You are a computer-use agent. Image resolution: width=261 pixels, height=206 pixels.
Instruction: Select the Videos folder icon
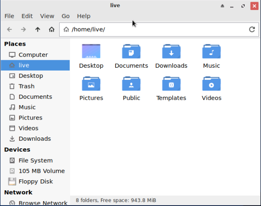coord(211,83)
